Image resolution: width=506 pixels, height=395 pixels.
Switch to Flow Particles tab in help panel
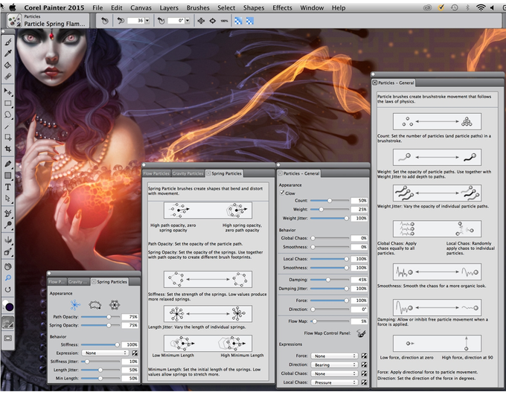click(x=156, y=173)
